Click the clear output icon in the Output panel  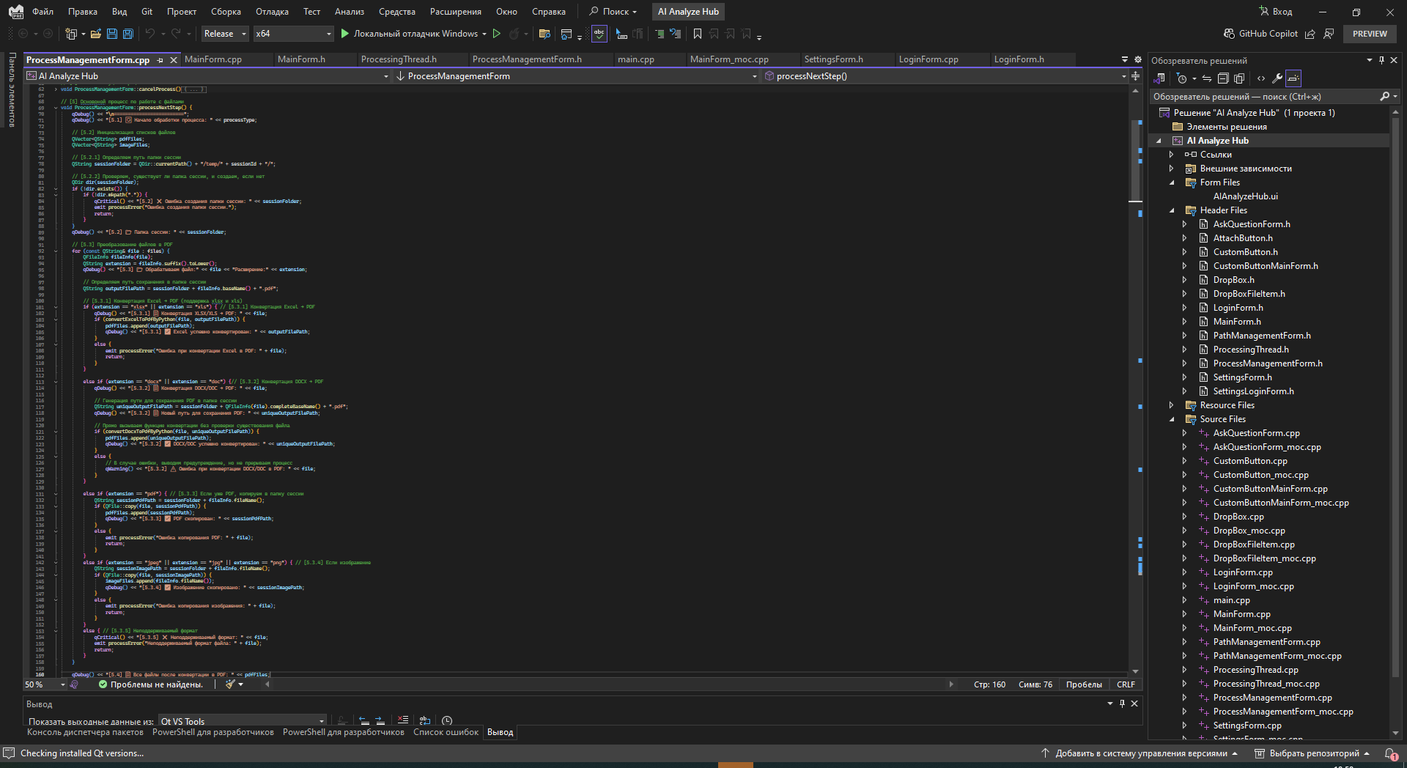click(403, 720)
